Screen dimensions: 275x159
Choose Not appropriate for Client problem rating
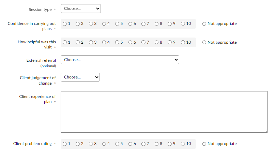coord(204,144)
